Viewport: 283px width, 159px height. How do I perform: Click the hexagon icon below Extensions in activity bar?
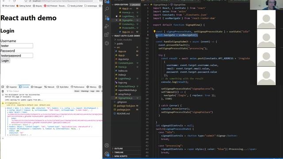[x=107, y=43]
